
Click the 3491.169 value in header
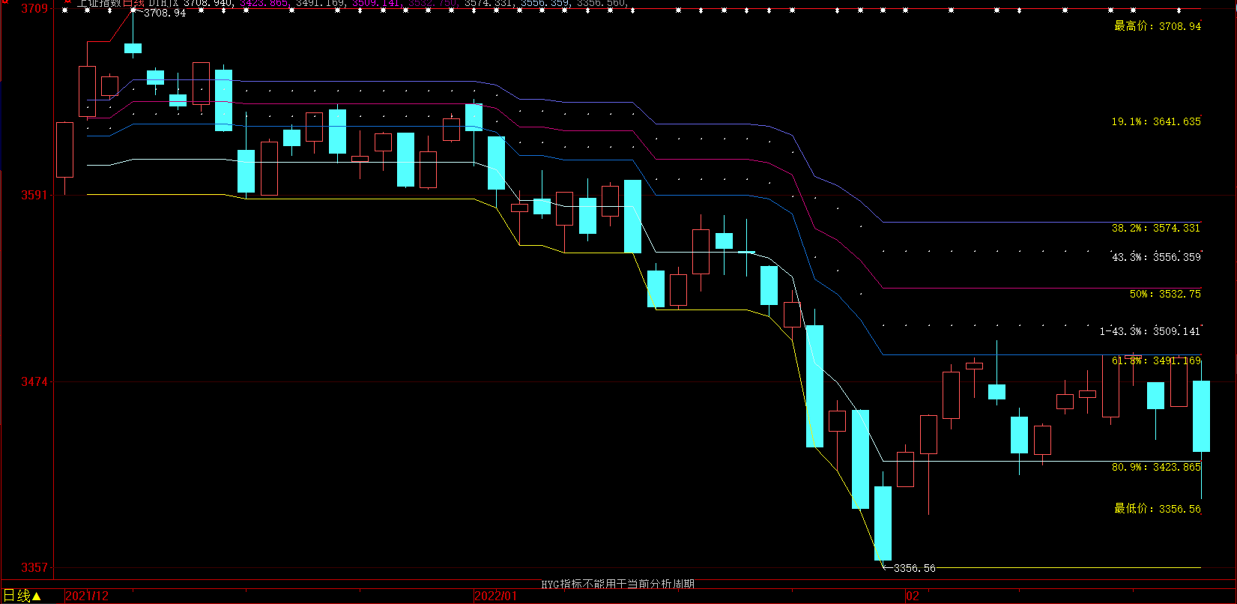tap(319, 3)
